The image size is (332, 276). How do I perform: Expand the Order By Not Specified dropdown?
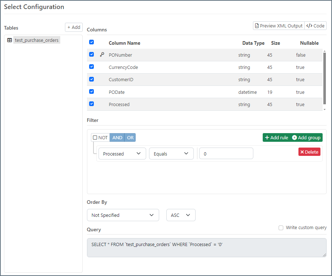coord(123,215)
